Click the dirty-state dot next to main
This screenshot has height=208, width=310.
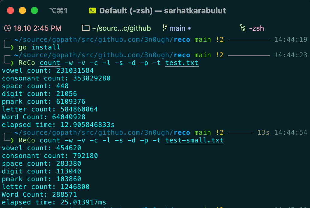(189, 29)
